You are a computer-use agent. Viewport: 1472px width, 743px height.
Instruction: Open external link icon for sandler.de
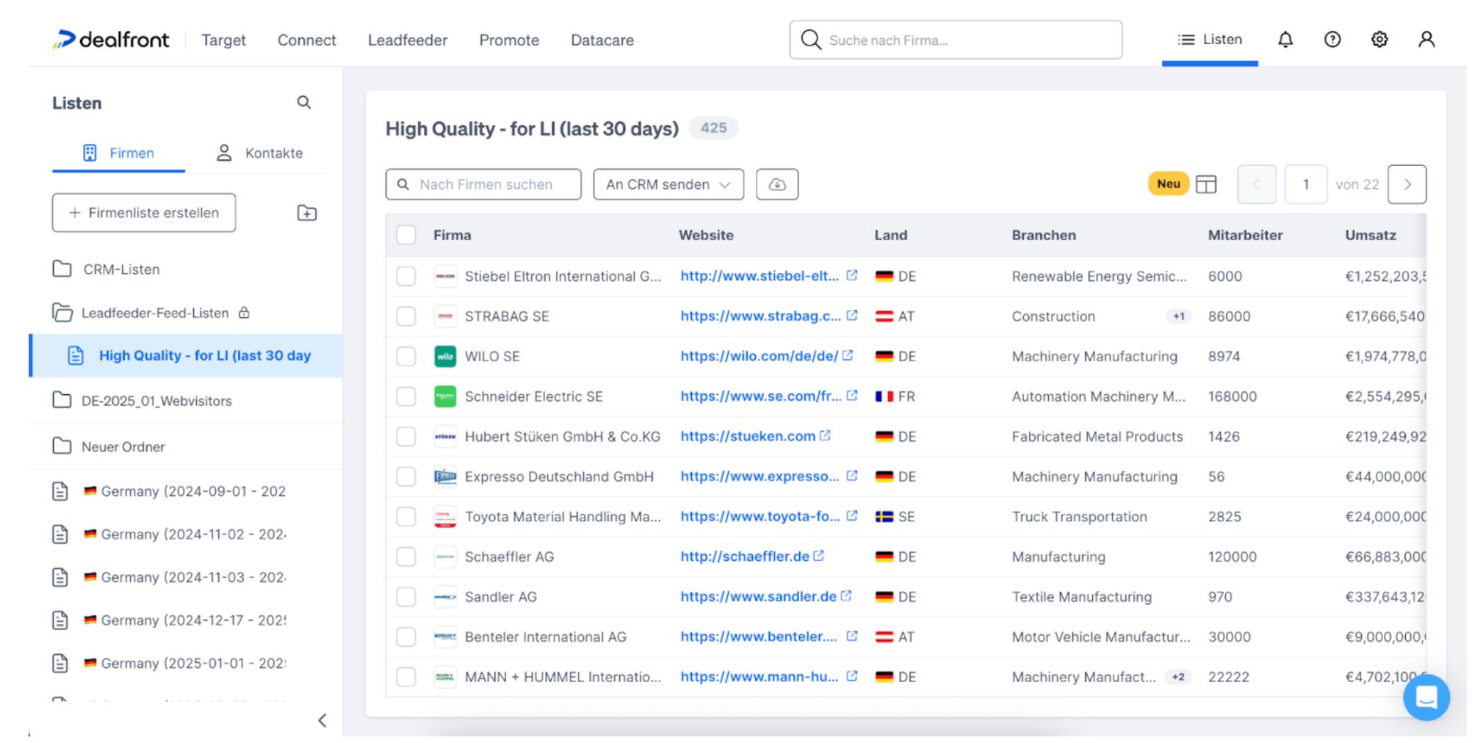coord(846,596)
